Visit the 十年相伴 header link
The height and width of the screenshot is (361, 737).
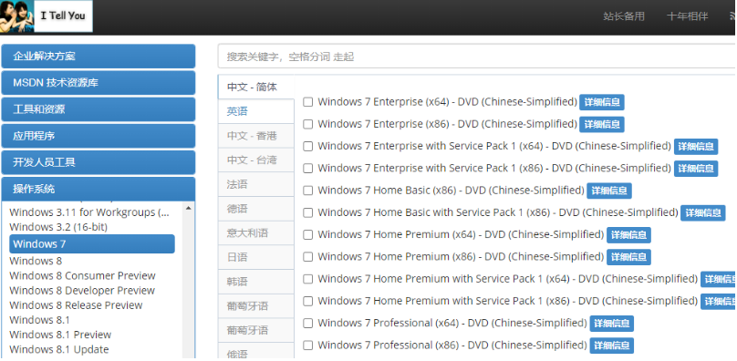687,16
